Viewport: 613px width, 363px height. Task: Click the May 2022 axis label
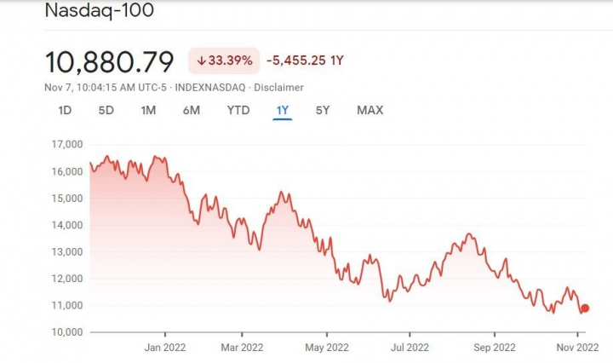point(326,347)
